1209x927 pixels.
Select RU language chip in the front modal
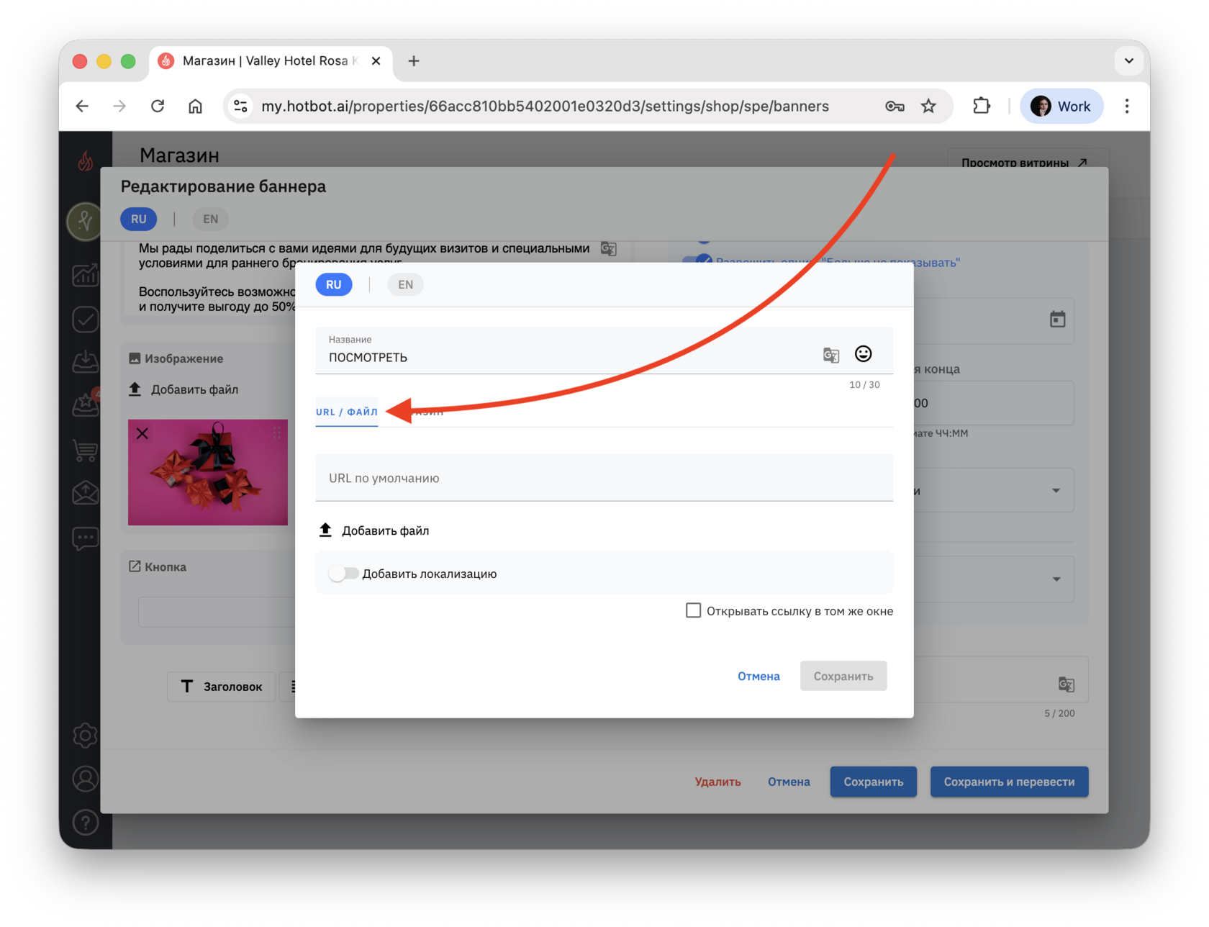[x=334, y=284]
